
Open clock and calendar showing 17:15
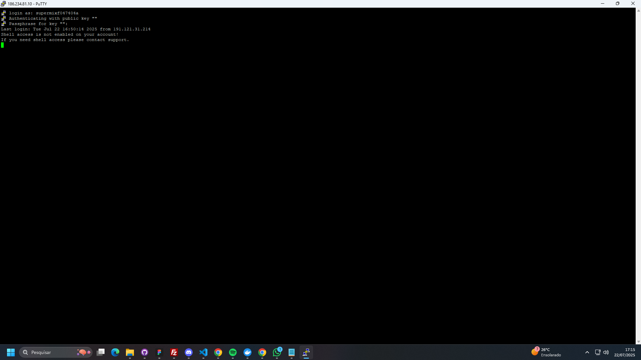point(624,352)
